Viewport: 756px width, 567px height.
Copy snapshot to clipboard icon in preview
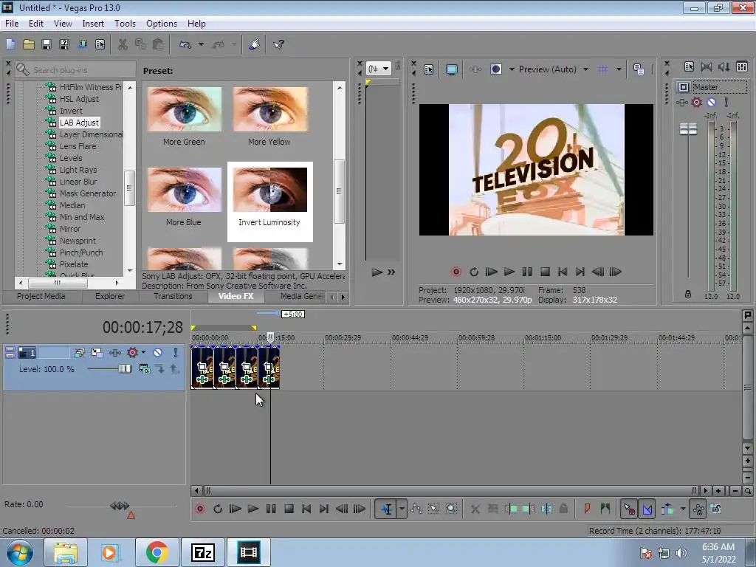[639, 69]
